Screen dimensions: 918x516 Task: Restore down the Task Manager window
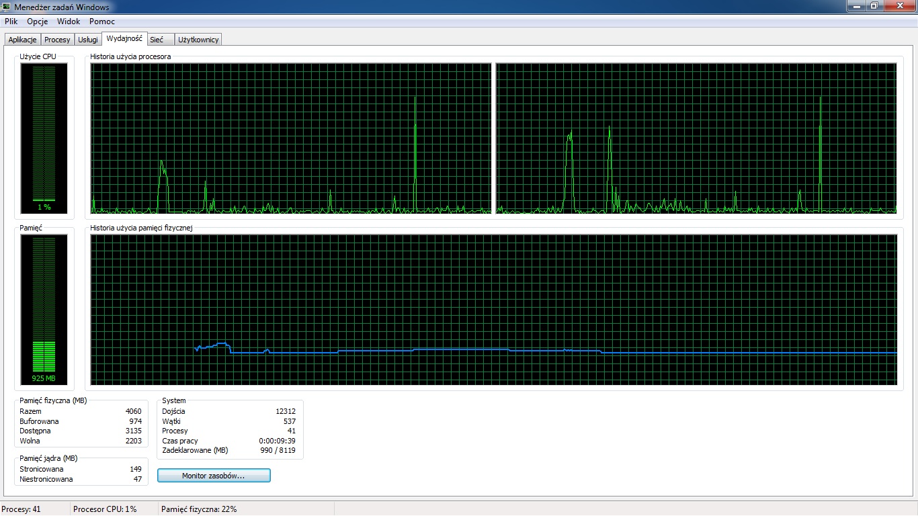(874, 6)
